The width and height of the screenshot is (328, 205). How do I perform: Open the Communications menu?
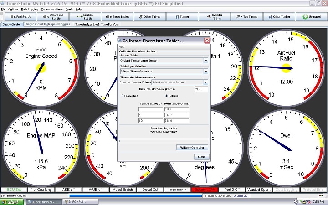52,10
